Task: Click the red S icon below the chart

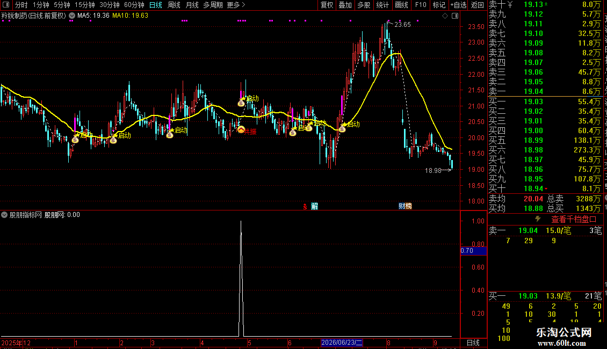Action: click(305, 207)
